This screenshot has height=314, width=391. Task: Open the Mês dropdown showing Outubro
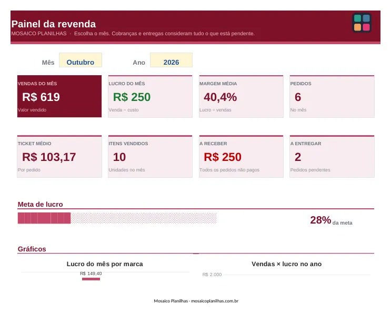point(81,60)
